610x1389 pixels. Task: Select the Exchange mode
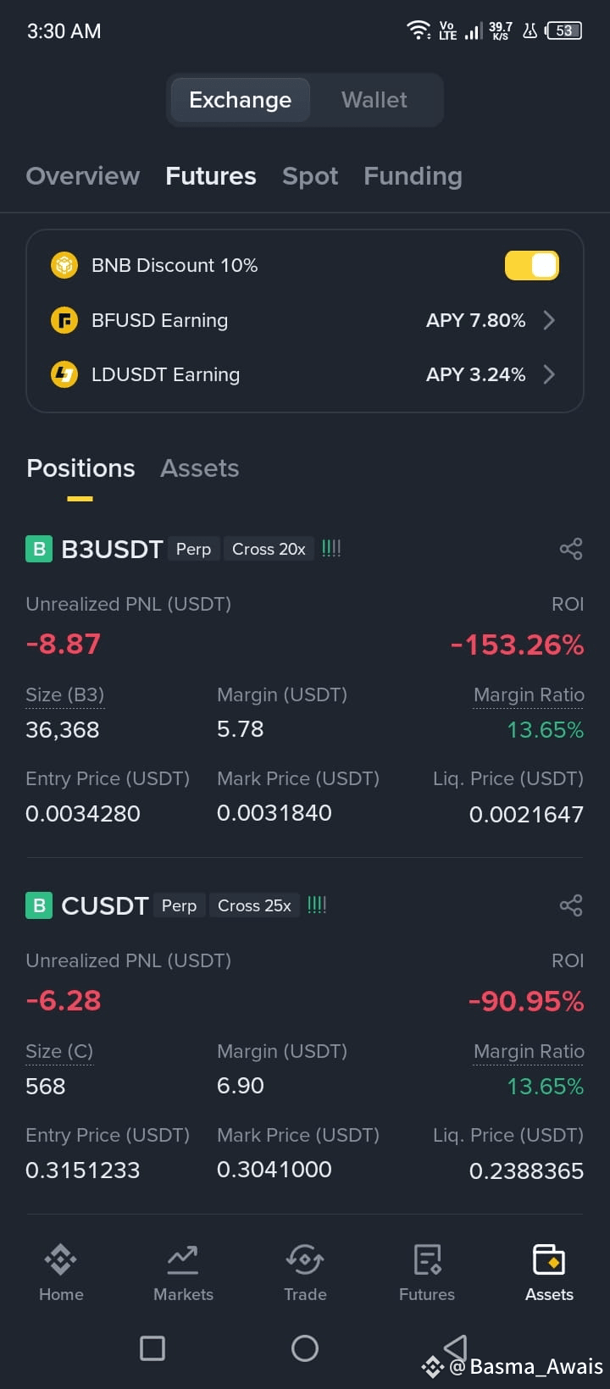pyautogui.click(x=240, y=100)
